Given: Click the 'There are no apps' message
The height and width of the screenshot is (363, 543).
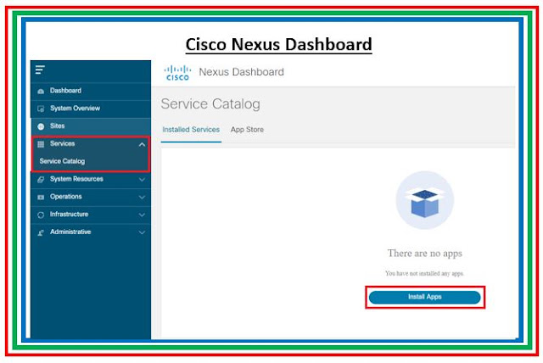Looking at the screenshot, I should point(424,254).
